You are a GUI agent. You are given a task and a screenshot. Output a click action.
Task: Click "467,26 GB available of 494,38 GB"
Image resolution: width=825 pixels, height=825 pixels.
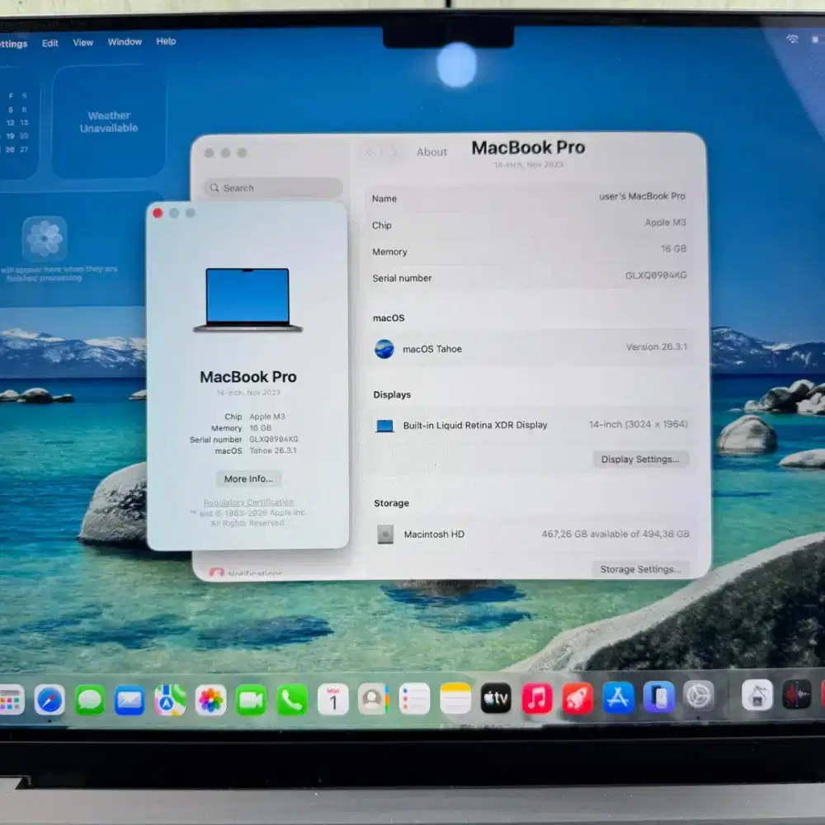(x=615, y=534)
